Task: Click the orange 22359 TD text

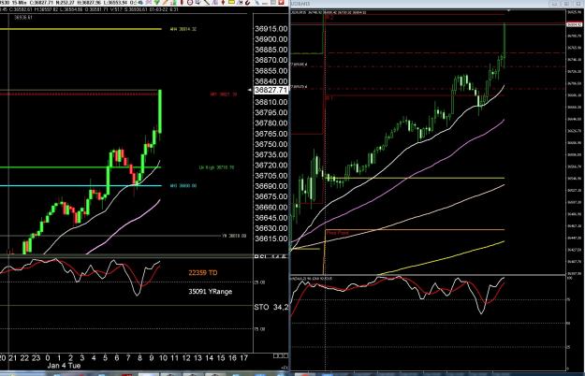Action: click(202, 273)
